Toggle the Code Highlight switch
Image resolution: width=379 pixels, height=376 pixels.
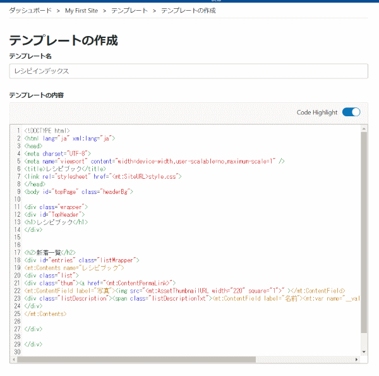pyautogui.click(x=351, y=112)
